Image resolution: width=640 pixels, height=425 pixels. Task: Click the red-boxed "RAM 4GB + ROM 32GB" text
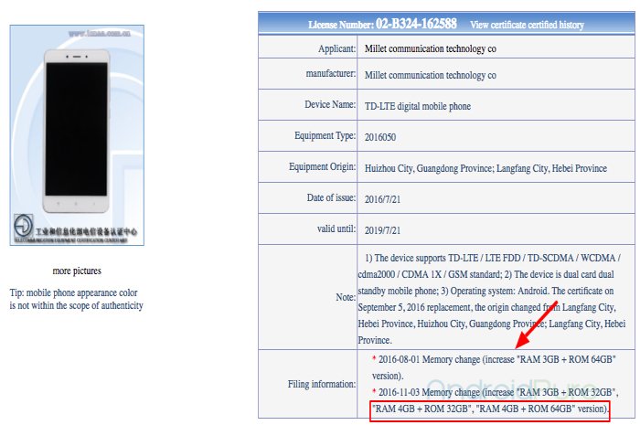pos(420,409)
